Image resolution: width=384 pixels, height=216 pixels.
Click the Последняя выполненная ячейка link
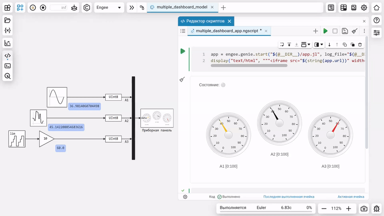pos(288,197)
